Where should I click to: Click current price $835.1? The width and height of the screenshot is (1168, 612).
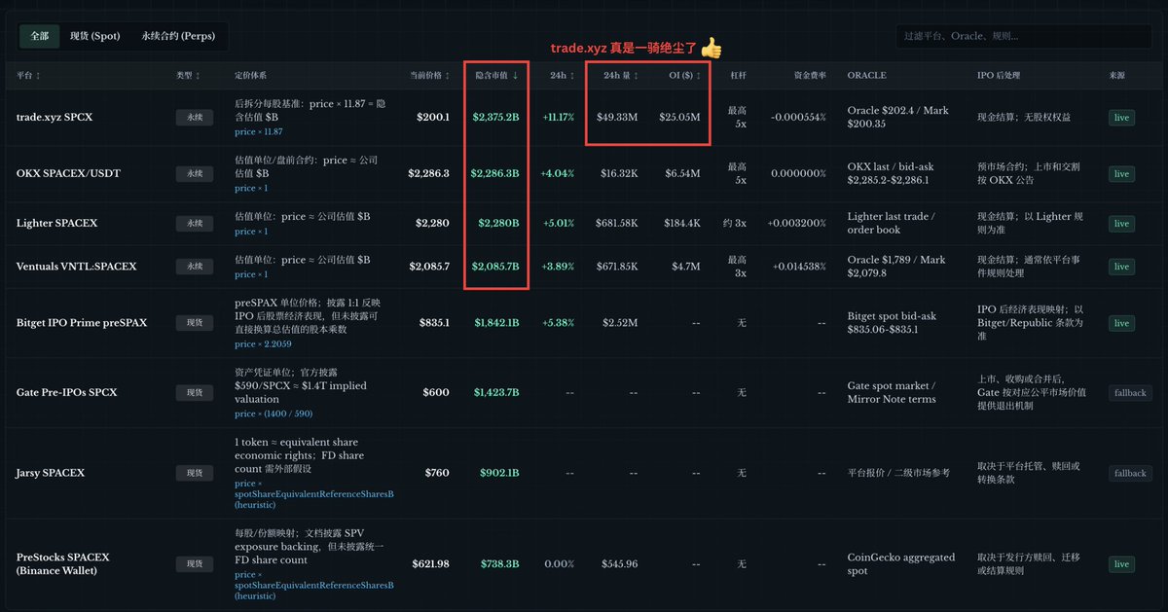click(x=434, y=322)
